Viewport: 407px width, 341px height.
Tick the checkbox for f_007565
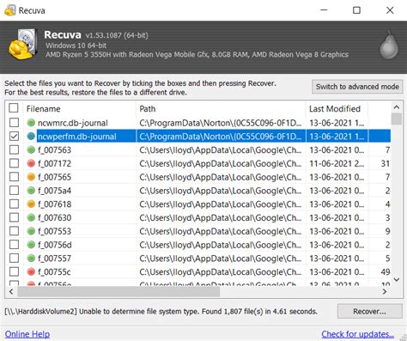coord(14,177)
